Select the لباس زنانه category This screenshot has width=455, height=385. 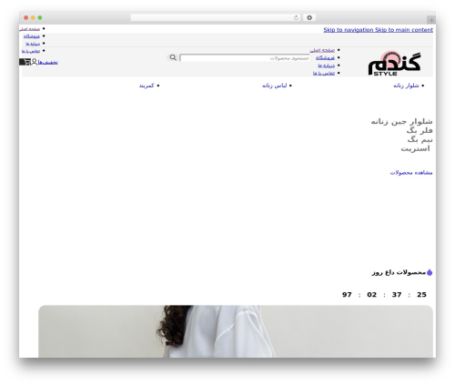275,86
